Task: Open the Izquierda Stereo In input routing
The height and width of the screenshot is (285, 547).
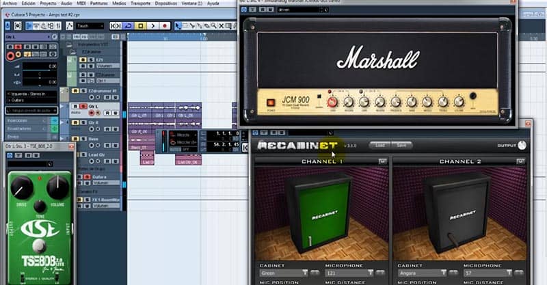Action: (x=31, y=94)
